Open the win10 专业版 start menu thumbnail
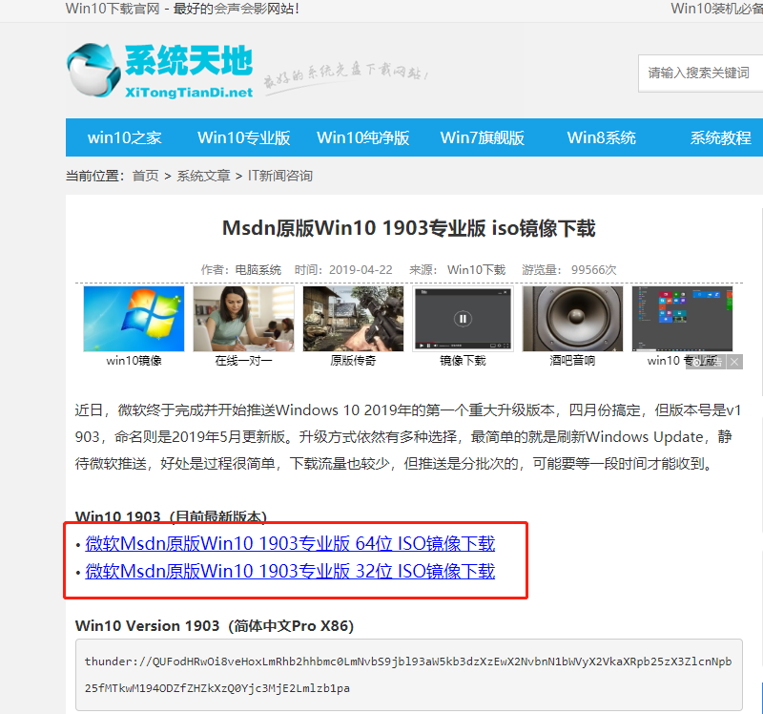Viewport: 763px width, 714px height. pyautogui.click(x=682, y=319)
